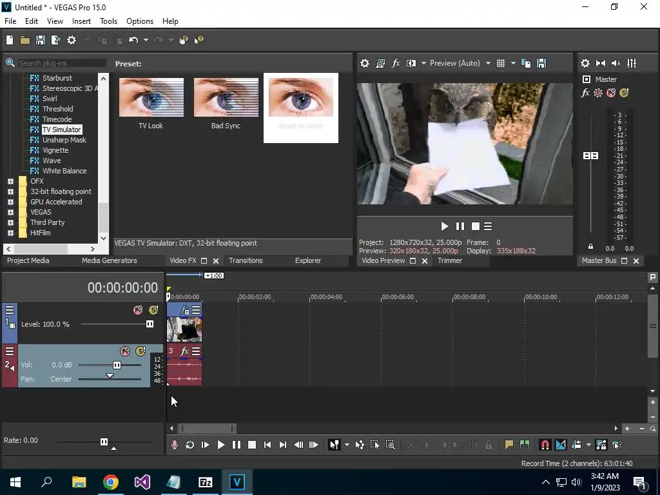Image resolution: width=660 pixels, height=495 pixels.
Task: Open the Insert menu
Action: pos(81,21)
